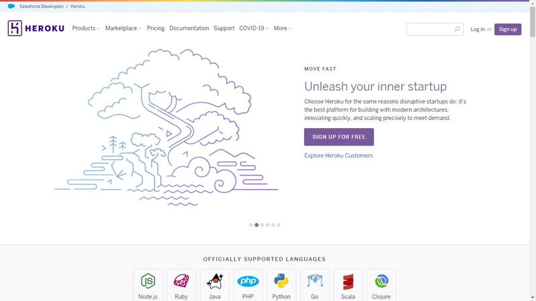Click the scrollbar down arrow
The height and width of the screenshot is (301, 536).
click(533, 298)
